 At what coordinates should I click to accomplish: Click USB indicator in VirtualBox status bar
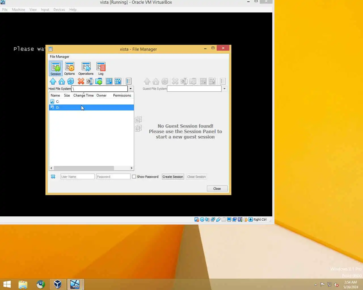(218, 219)
